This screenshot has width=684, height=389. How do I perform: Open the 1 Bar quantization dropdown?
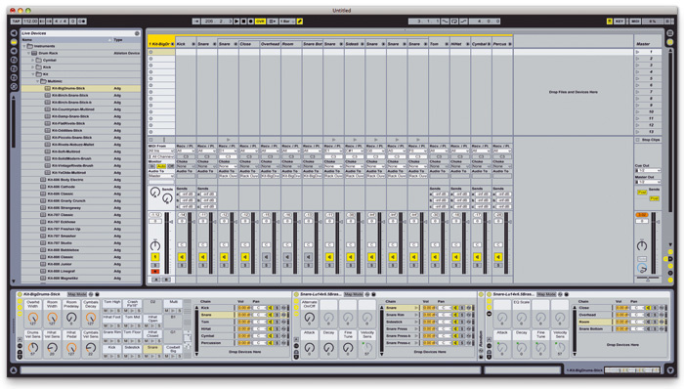286,21
